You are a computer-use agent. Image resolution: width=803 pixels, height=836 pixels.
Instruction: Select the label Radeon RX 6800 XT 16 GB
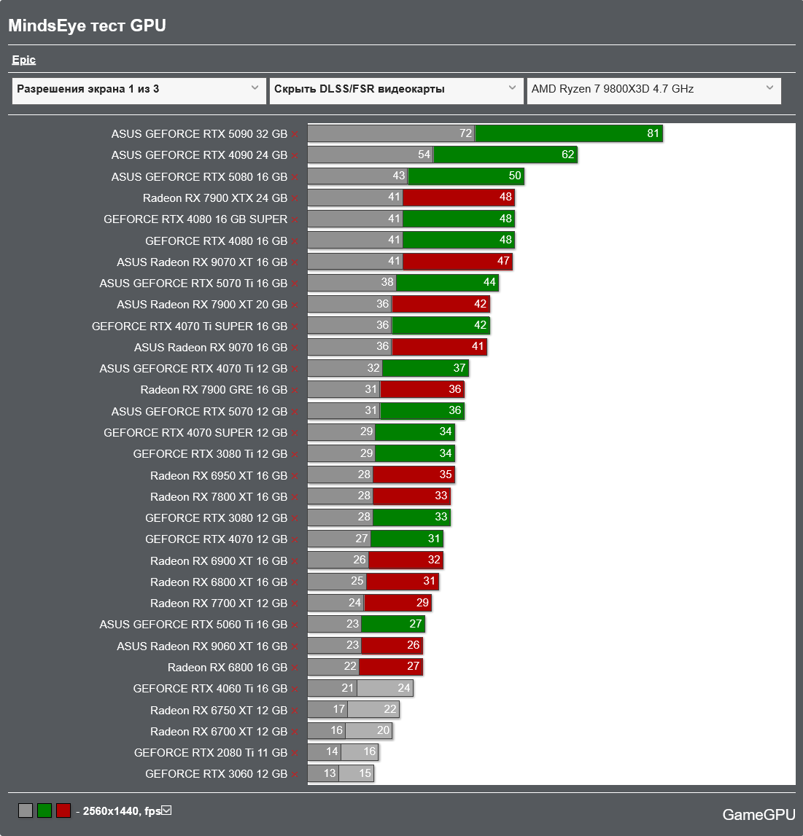219,582
